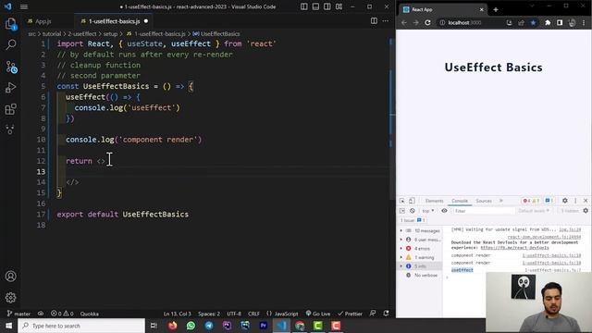This screenshot has width=592, height=333.
Task: Click the highlighted 'useEffect' console message
Action: coord(462,270)
